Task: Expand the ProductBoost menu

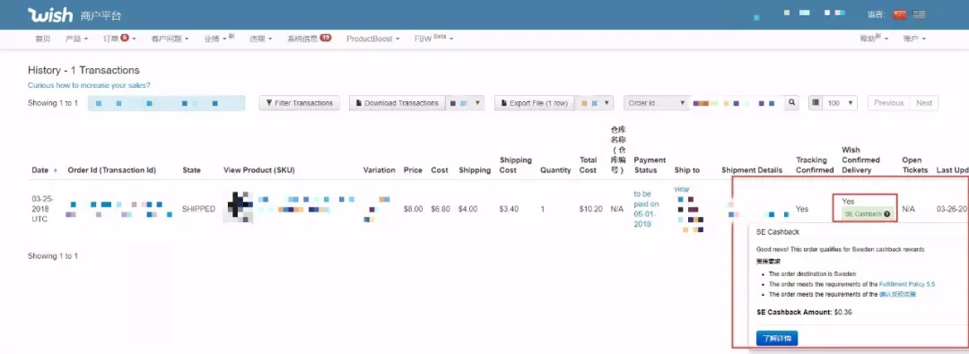Action: tap(372, 39)
